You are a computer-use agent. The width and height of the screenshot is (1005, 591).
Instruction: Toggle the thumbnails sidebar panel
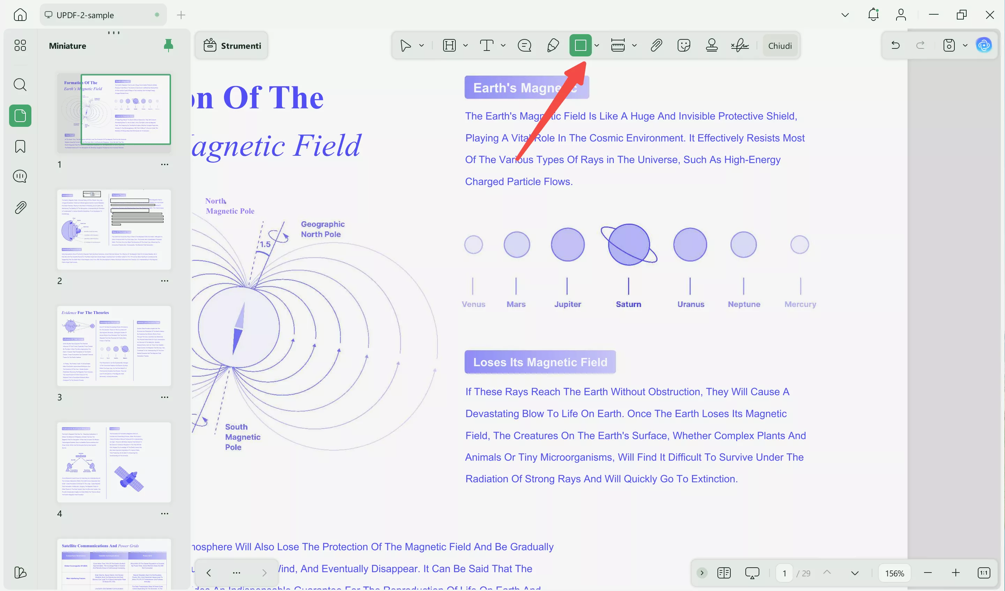(20, 115)
